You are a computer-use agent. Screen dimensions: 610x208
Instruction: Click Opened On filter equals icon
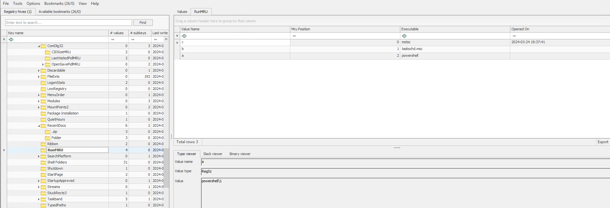coord(514,36)
